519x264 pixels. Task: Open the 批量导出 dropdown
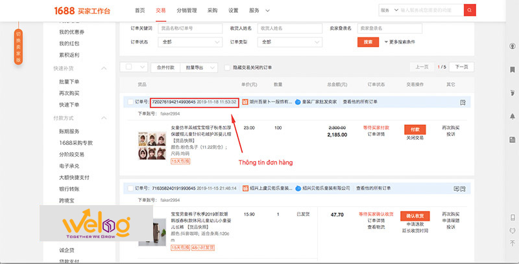199,67
